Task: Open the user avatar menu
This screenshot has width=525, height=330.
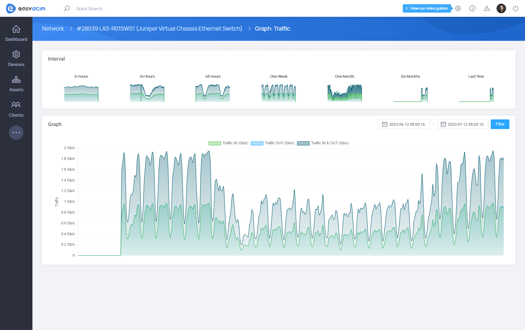Action: point(501,8)
